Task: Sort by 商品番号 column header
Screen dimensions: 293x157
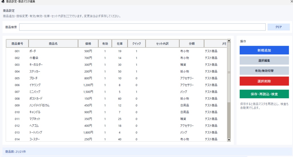Action: click(x=17, y=43)
